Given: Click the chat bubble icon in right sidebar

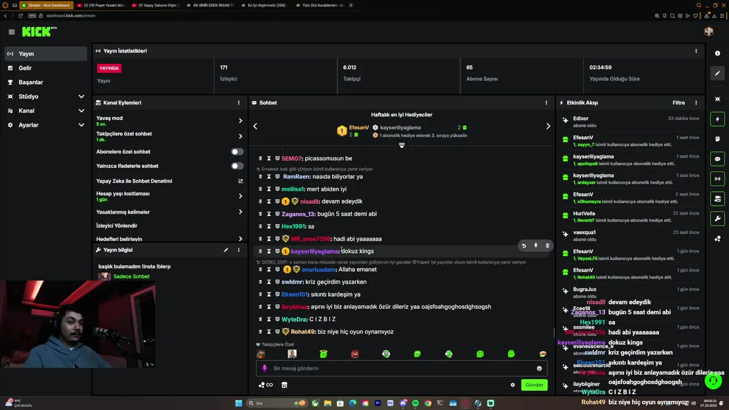Looking at the screenshot, I should point(717,159).
